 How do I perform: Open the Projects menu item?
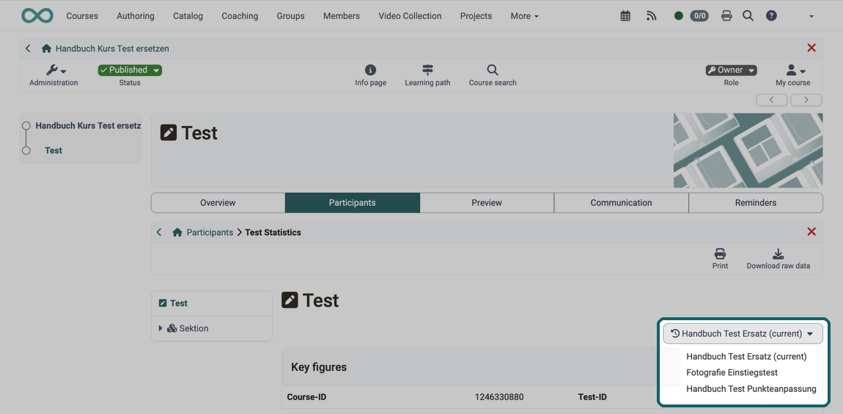(x=476, y=16)
